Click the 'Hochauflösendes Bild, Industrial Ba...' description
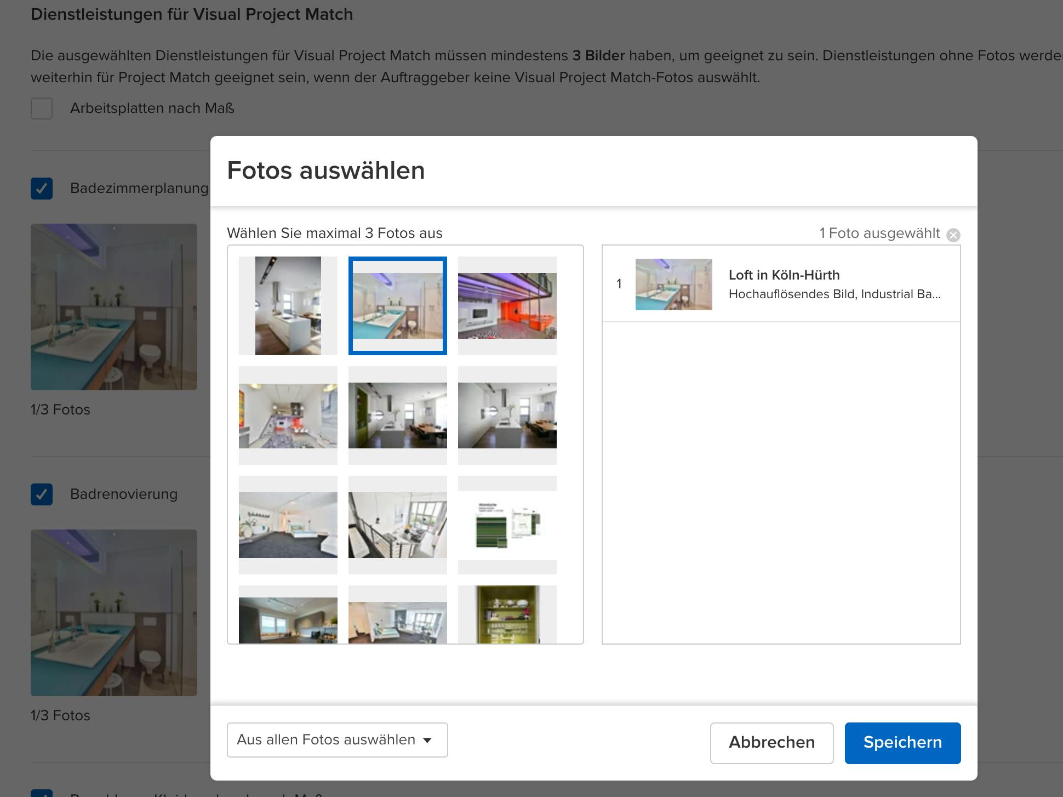The height and width of the screenshot is (797, 1063). point(835,294)
